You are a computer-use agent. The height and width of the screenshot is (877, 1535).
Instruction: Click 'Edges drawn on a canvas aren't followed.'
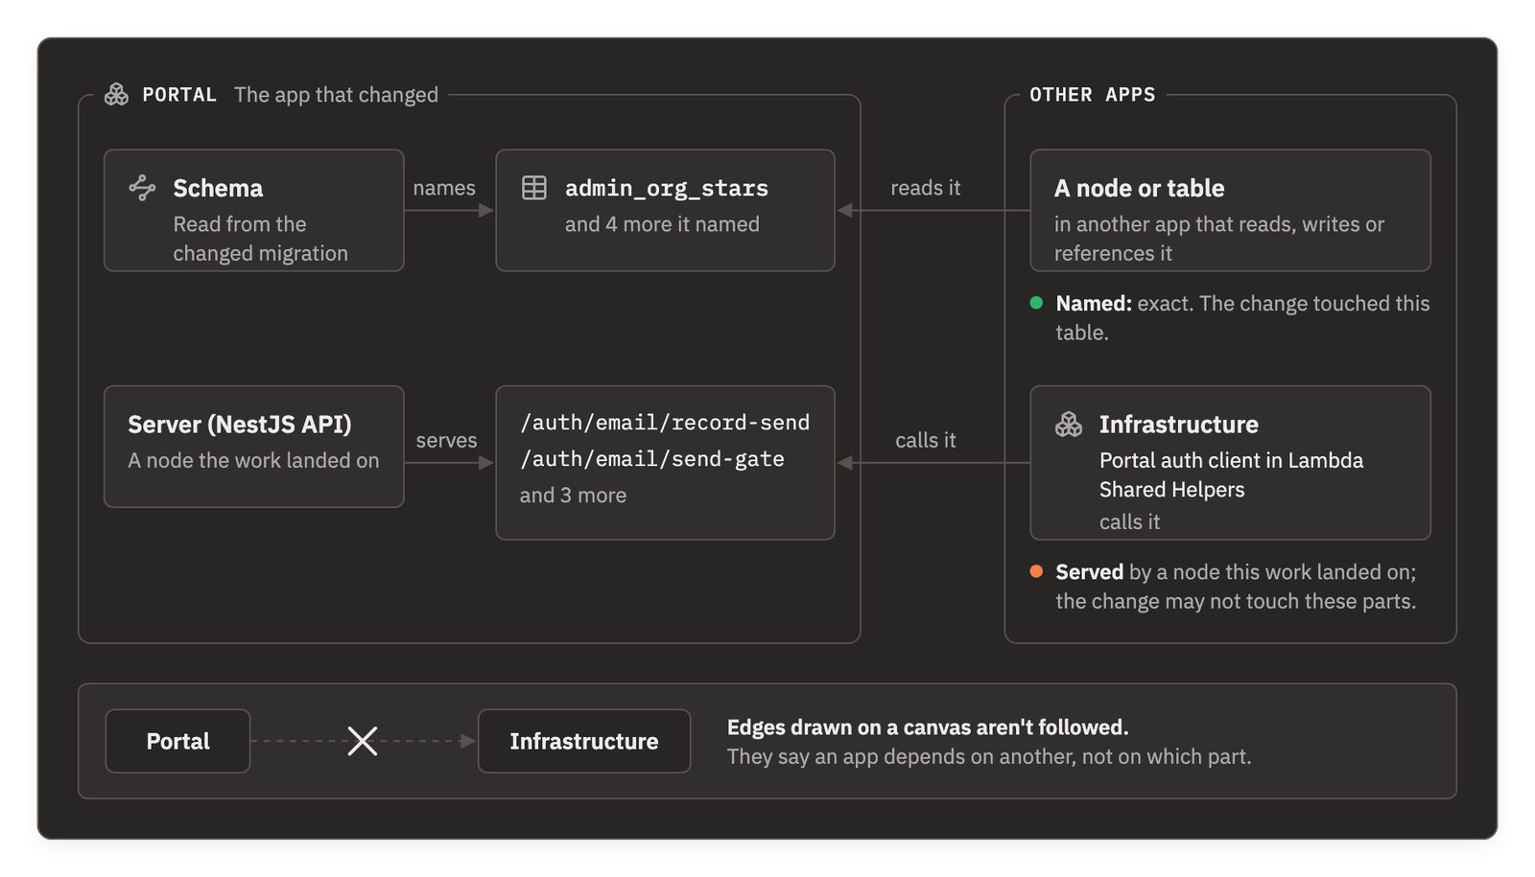click(928, 727)
